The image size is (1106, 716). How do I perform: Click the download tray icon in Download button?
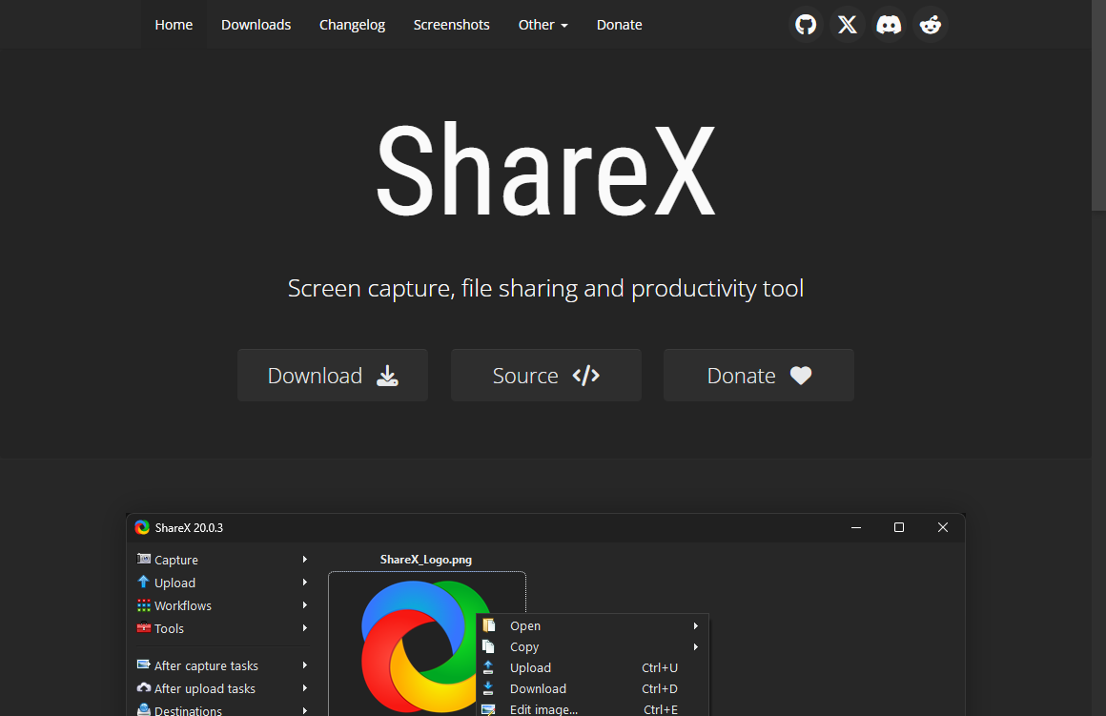coord(387,376)
